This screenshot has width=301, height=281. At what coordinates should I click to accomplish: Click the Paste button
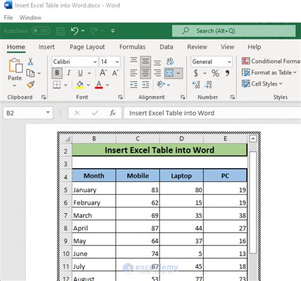pyautogui.click(x=15, y=69)
